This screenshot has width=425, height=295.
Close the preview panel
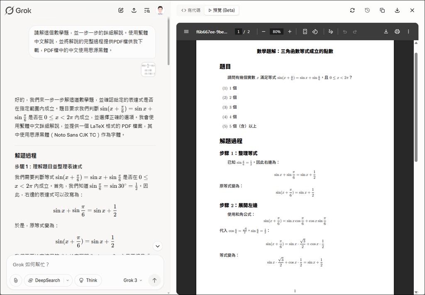click(412, 10)
